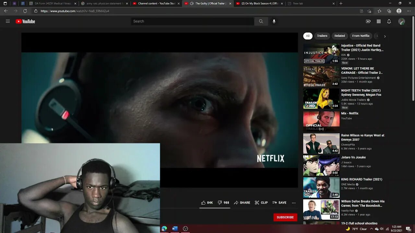Open KING RICHARD Trailer video title

click(362, 179)
